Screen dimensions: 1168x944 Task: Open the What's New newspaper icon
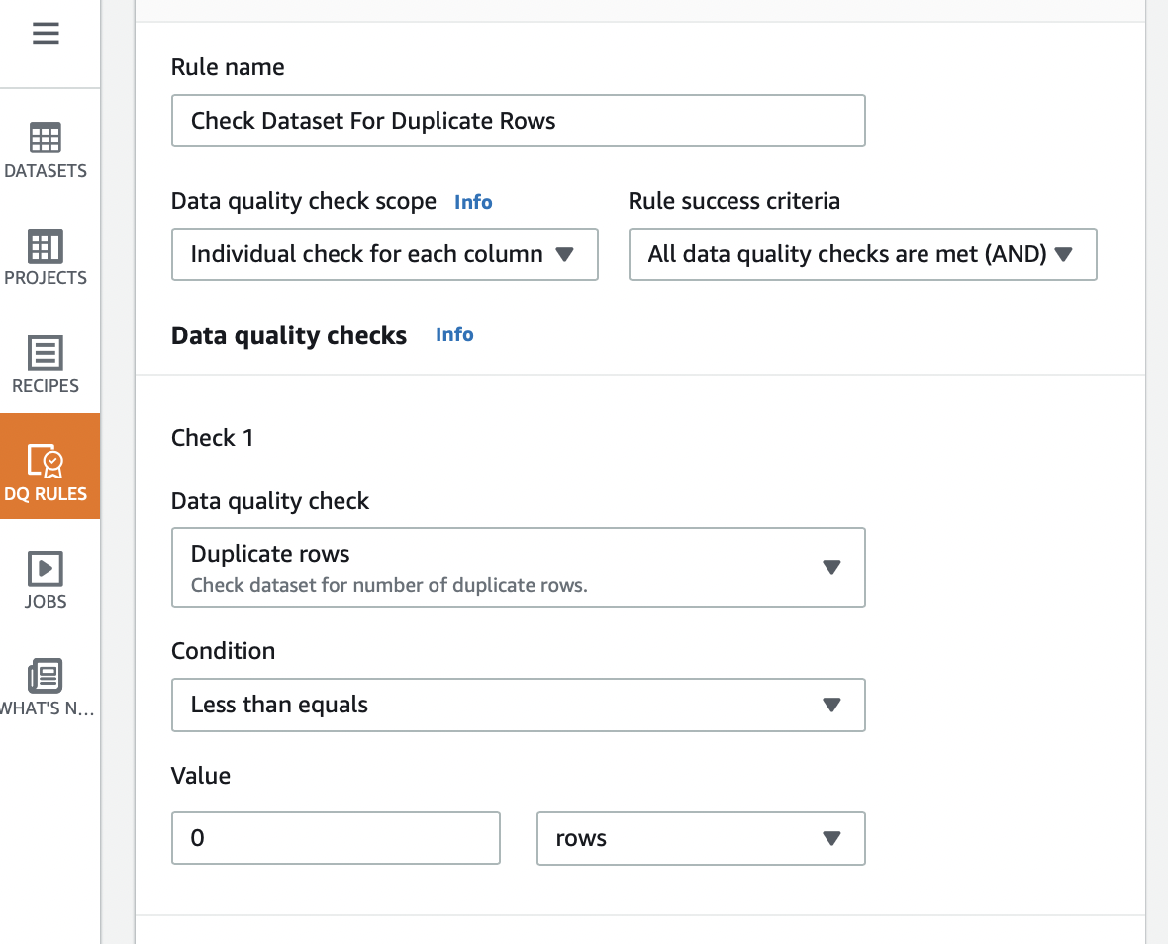(x=46, y=675)
